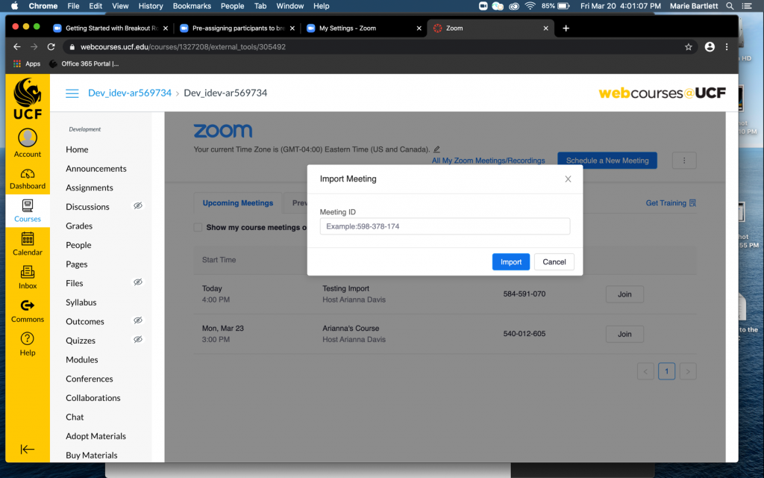The height and width of the screenshot is (478, 764).
Task: Switch to the Upcoming Meetings tab
Action: [237, 203]
